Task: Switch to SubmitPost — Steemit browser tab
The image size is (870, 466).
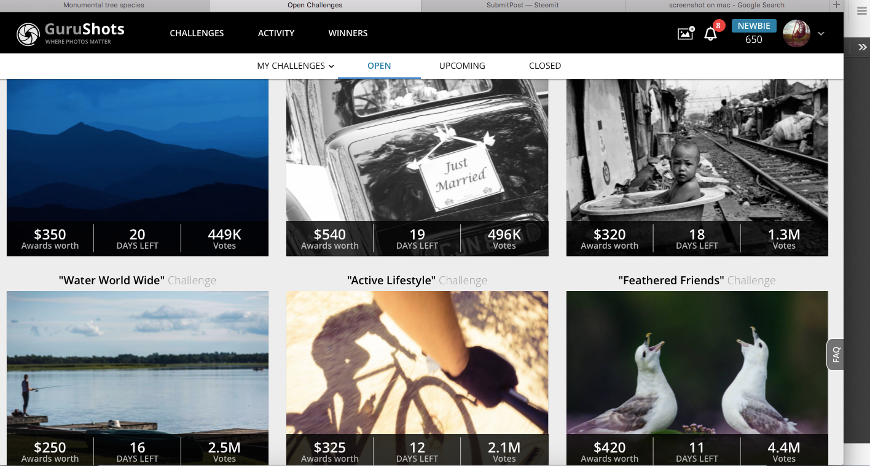Action: pos(522,6)
